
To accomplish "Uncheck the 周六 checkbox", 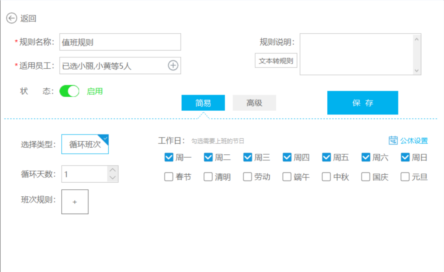I will pos(365,157).
